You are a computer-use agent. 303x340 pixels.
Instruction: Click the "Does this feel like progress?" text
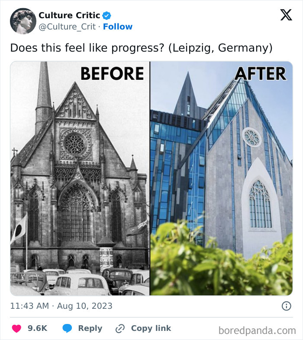tap(141, 48)
